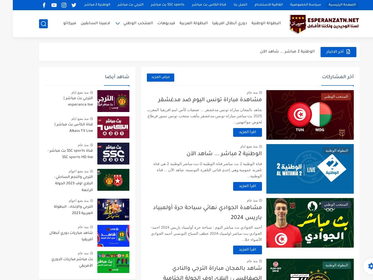Select لاعبينا السابقين nav item

[95, 23]
